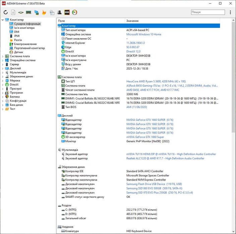Image resolution: width=236 pixels, height=234 pixels.
Task: Click the vertical scrollbar thumb
Action: pyautogui.click(x=233, y=77)
